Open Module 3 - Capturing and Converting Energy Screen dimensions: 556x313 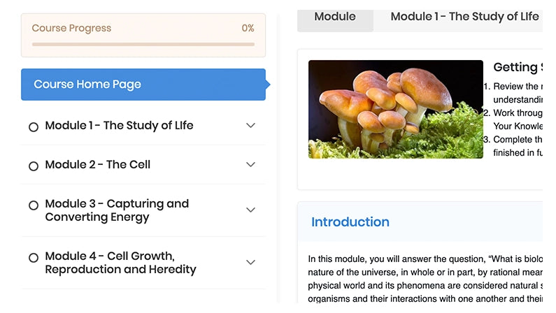(117, 210)
